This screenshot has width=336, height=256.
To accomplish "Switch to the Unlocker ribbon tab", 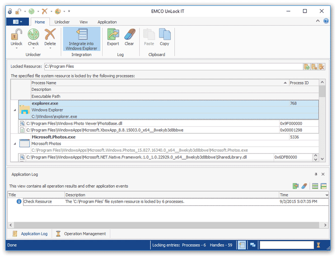I will click(62, 22).
